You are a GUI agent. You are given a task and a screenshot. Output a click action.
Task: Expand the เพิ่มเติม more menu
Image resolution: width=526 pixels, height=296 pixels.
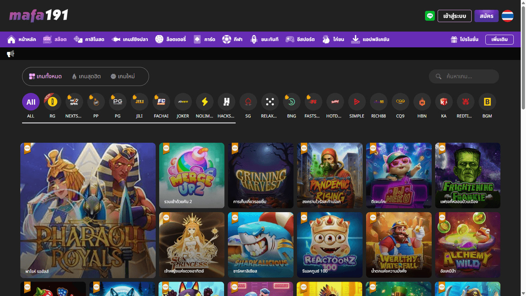click(499, 39)
